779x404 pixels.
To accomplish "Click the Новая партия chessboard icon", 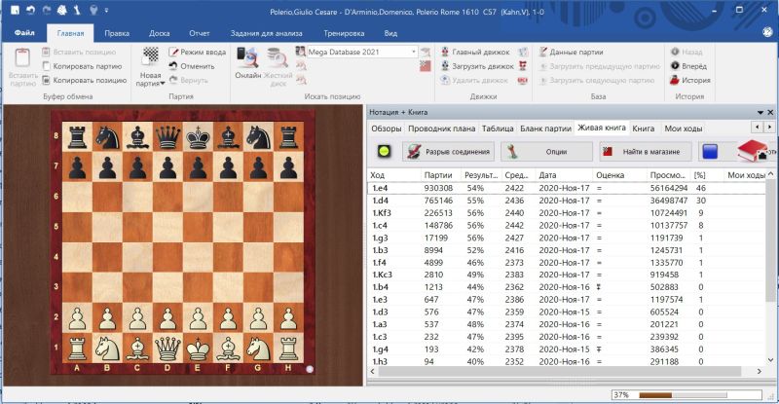I will click(x=150, y=57).
